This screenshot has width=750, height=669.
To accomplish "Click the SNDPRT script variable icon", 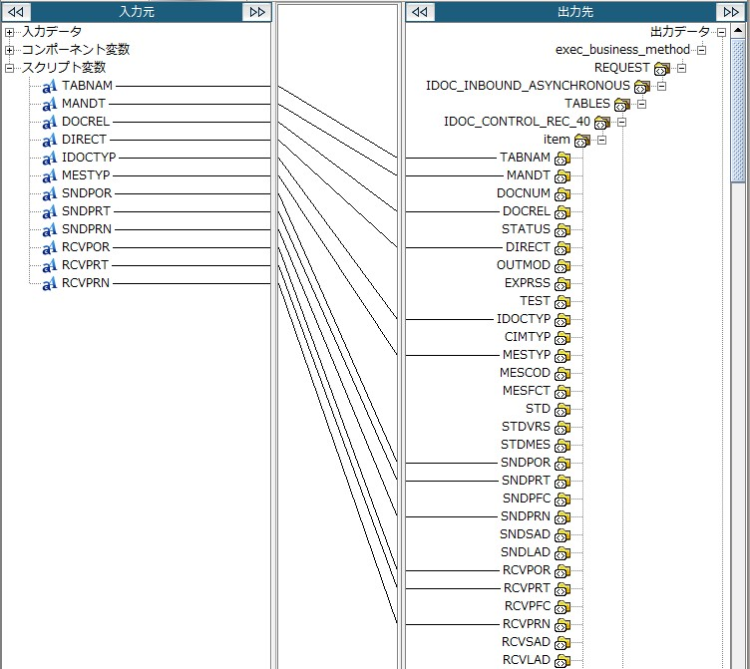I will pos(49,211).
